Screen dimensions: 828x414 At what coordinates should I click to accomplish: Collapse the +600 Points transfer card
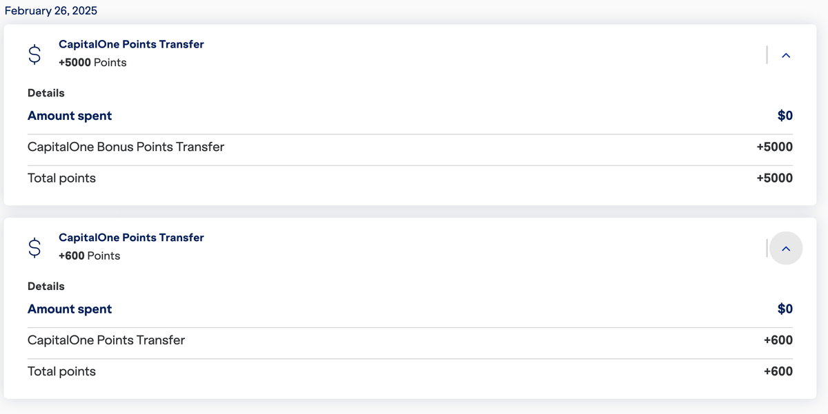[786, 248]
